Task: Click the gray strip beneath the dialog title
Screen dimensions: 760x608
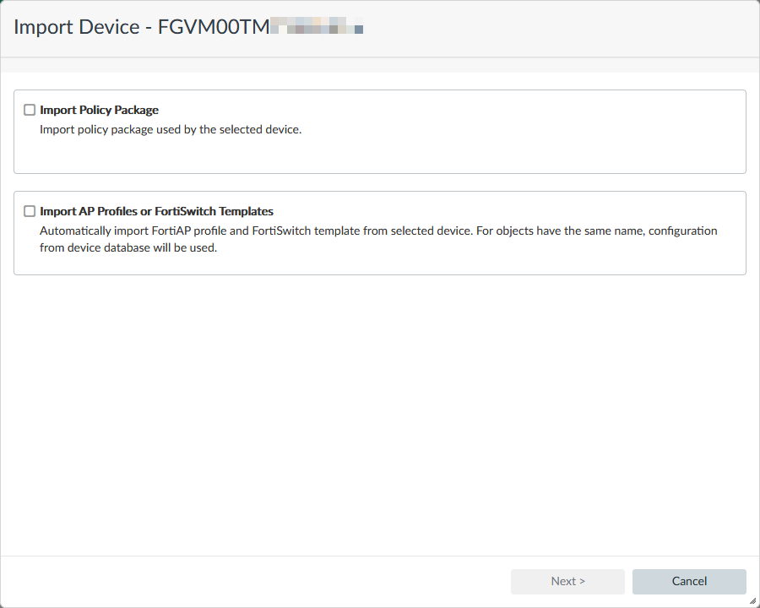Action: coord(380,65)
